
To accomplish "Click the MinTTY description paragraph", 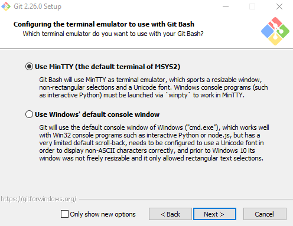I will 154,87.
